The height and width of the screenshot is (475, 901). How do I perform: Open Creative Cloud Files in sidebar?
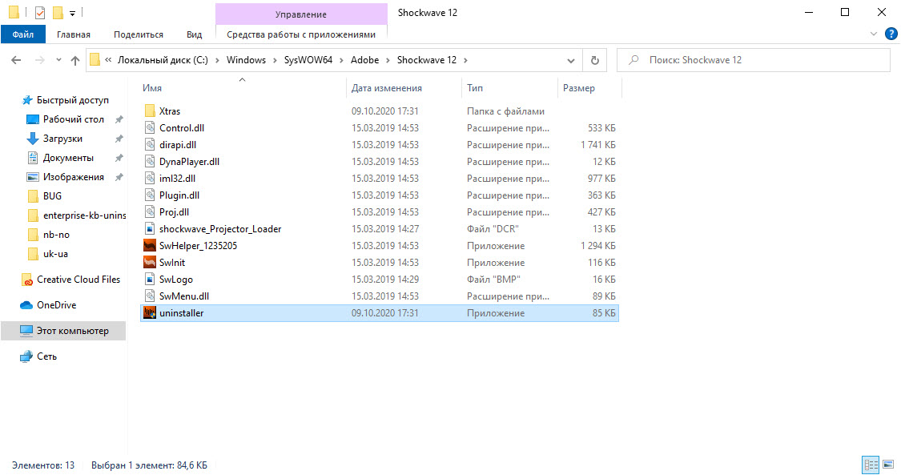pyautogui.click(x=71, y=280)
